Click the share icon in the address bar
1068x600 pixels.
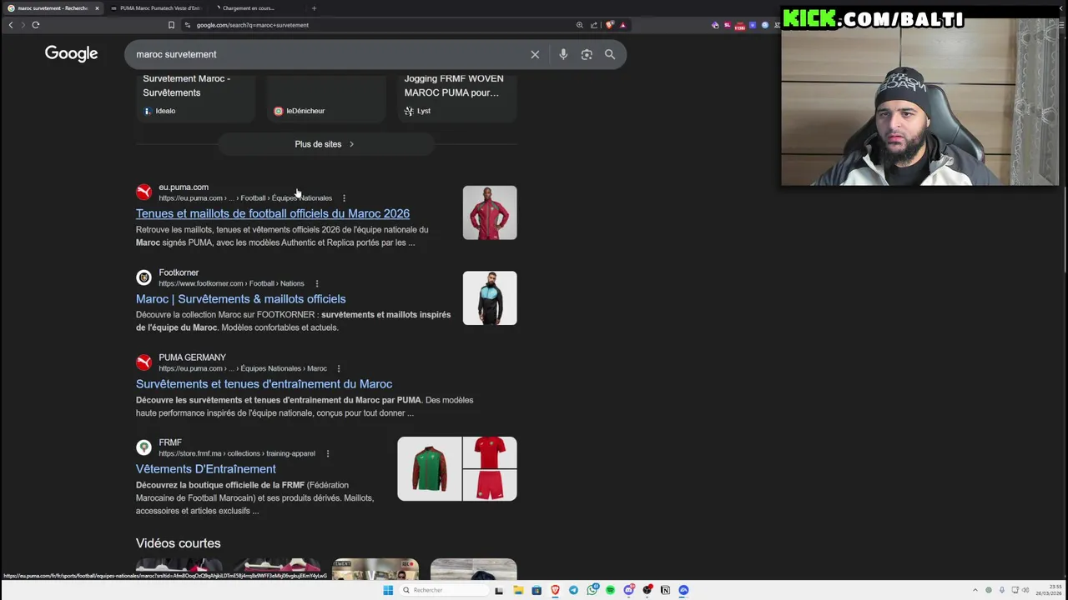point(594,25)
